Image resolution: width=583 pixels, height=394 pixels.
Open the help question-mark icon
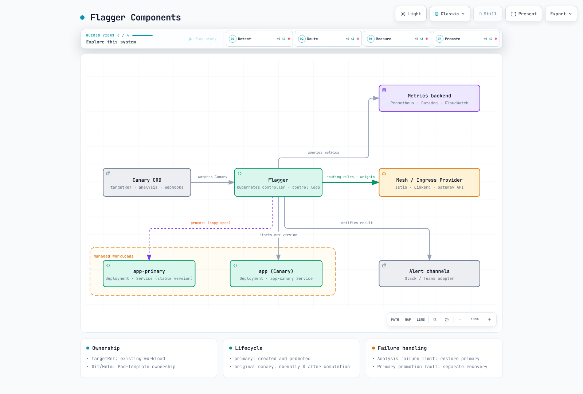click(447, 320)
